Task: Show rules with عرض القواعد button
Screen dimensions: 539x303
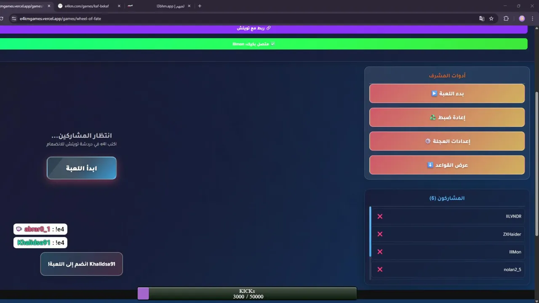Action: pos(447,165)
